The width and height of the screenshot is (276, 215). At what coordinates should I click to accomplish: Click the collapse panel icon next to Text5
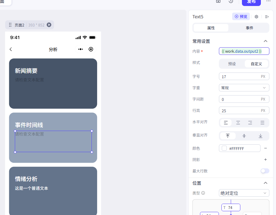tap(267, 17)
